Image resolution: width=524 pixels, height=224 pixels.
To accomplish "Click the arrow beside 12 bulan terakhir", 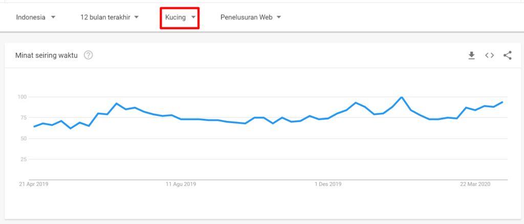I will [x=137, y=17].
